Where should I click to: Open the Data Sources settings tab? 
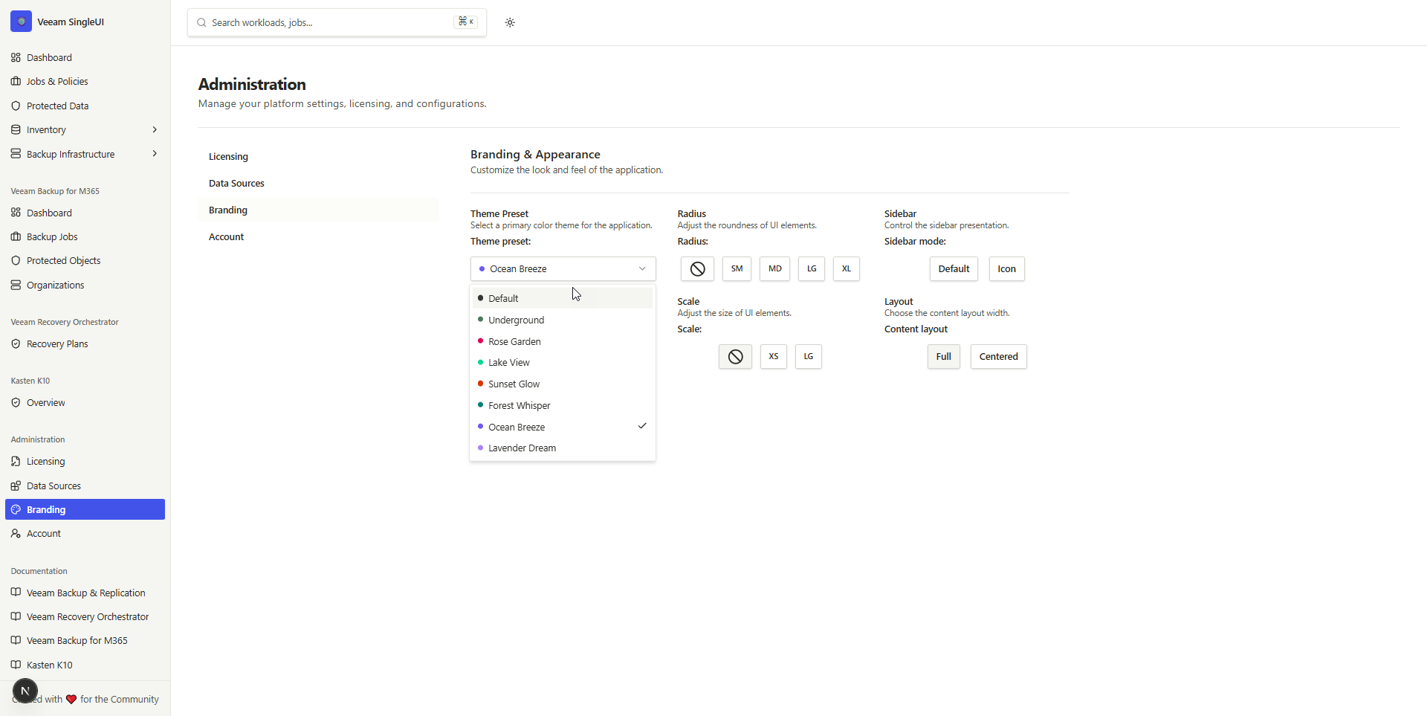coord(318,183)
